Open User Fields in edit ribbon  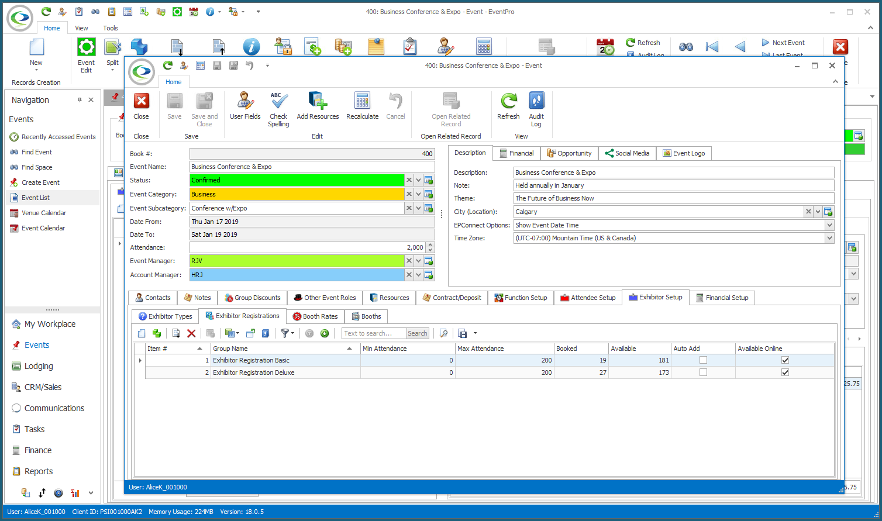[x=245, y=106]
